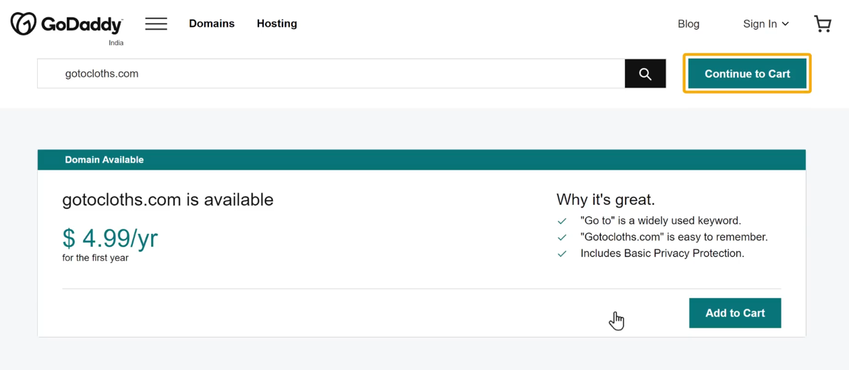
Task: Click the "for the first year" text
Action: [95, 257]
